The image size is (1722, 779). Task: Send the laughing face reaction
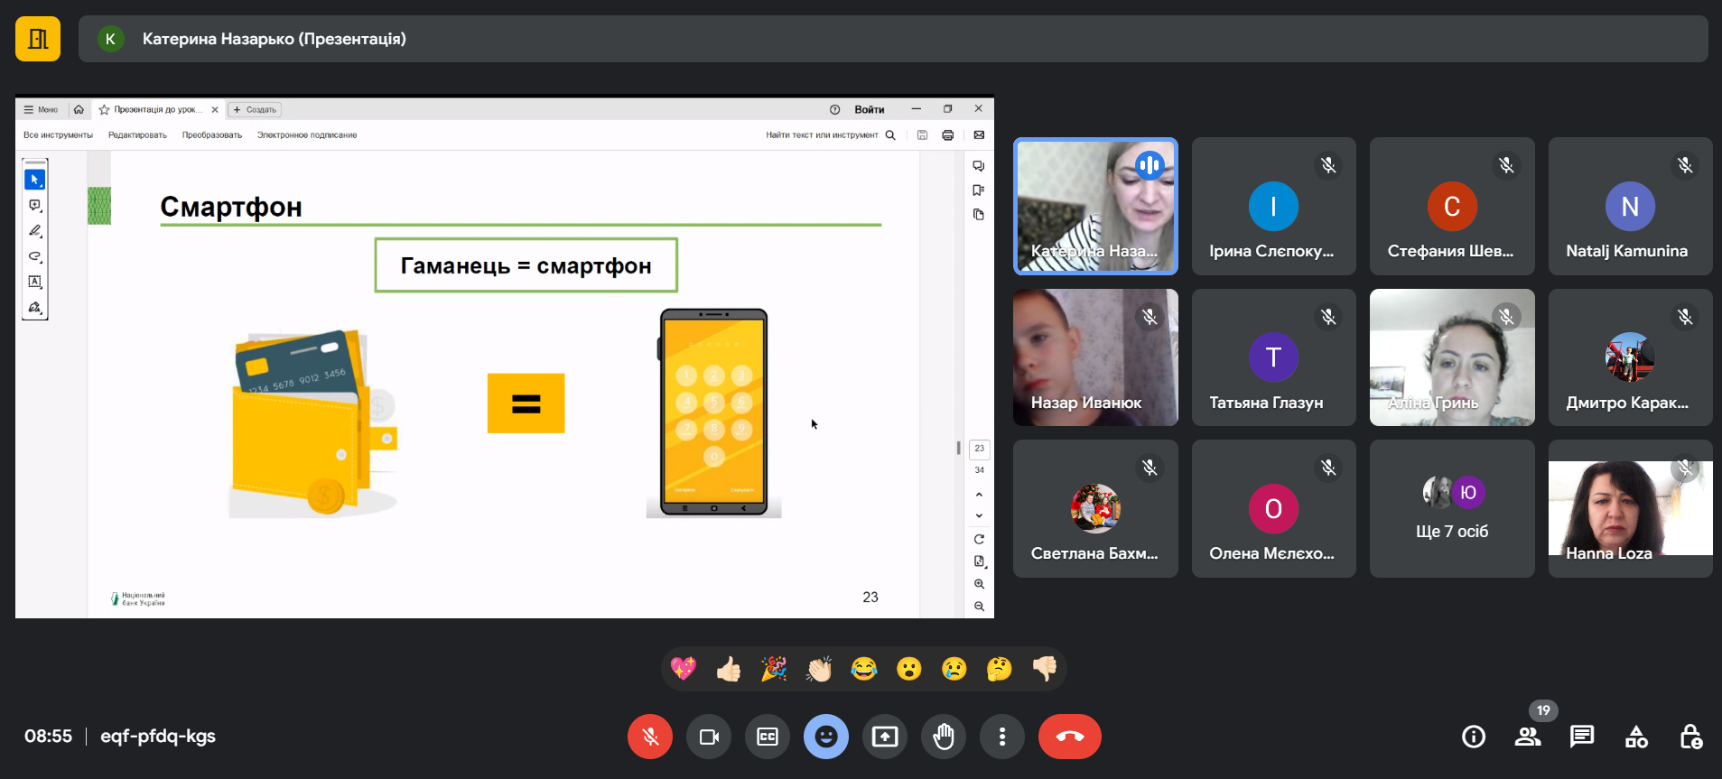(x=864, y=669)
